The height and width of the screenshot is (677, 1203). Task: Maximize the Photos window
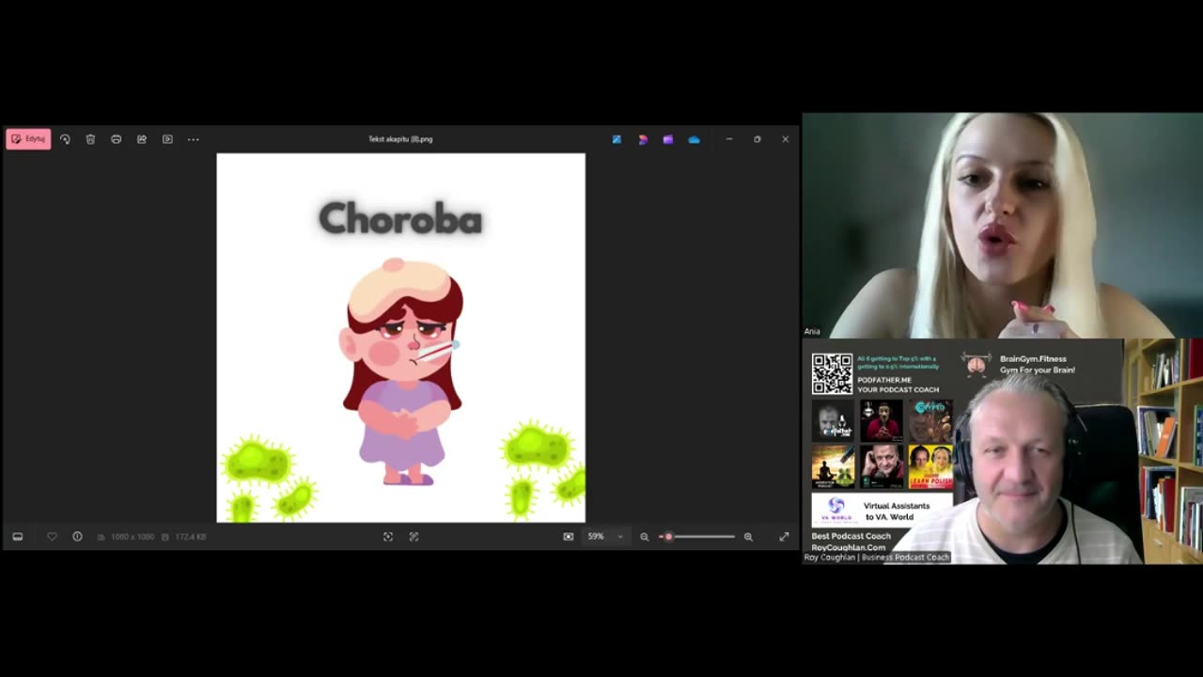(x=757, y=139)
